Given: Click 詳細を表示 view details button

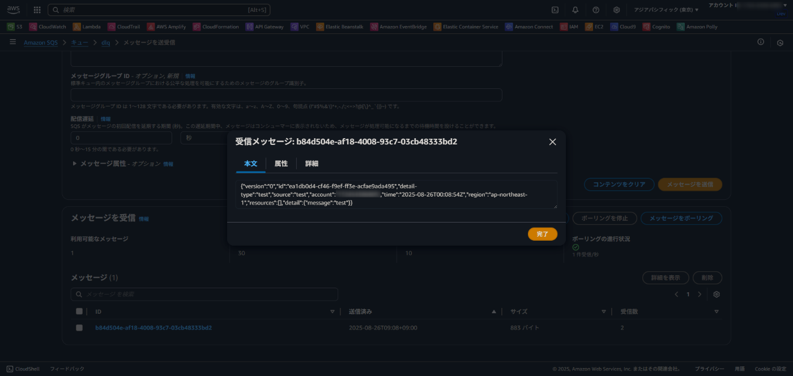Looking at the screenshot, I should tap(666, 278).
